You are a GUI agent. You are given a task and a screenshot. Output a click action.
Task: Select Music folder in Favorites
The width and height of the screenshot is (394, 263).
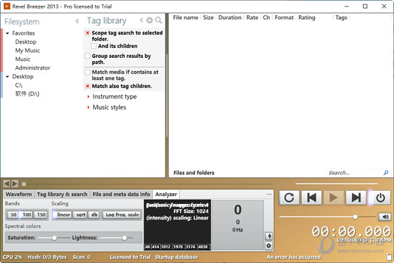22,59
